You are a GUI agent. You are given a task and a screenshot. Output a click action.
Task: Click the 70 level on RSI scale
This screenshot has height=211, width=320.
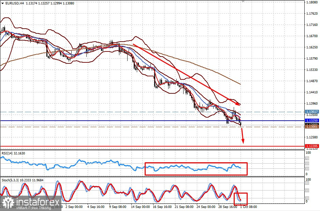pos(307,159)
